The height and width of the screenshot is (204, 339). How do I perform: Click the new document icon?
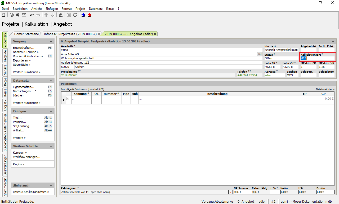point(3,15)
